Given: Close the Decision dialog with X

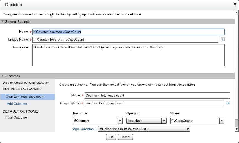Looking at the screenshot, I should point(235,4).
